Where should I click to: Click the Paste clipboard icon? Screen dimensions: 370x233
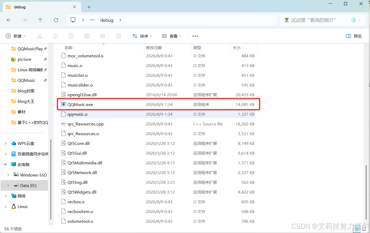71,36
